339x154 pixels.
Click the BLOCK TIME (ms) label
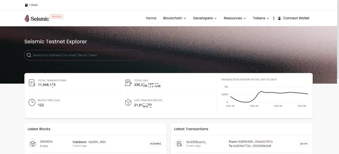(49, 100)
